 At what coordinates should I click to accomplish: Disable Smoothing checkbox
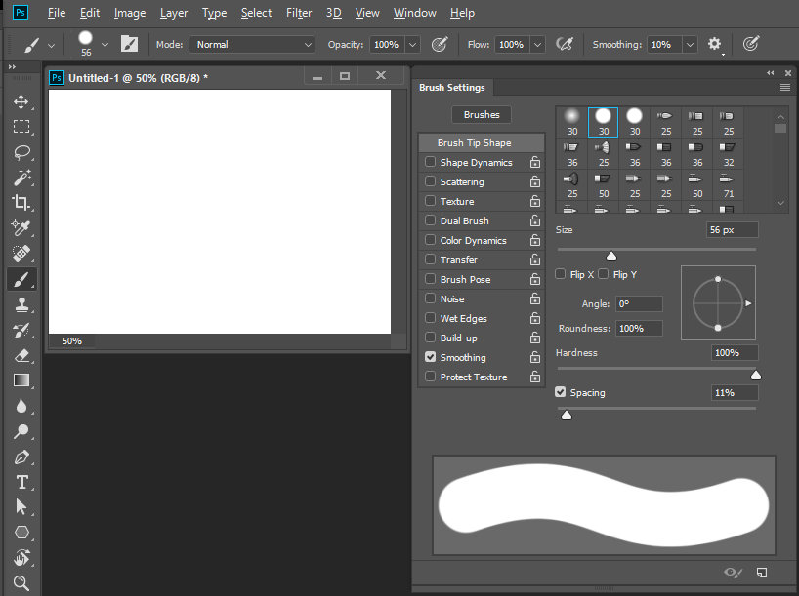(430, 357)
